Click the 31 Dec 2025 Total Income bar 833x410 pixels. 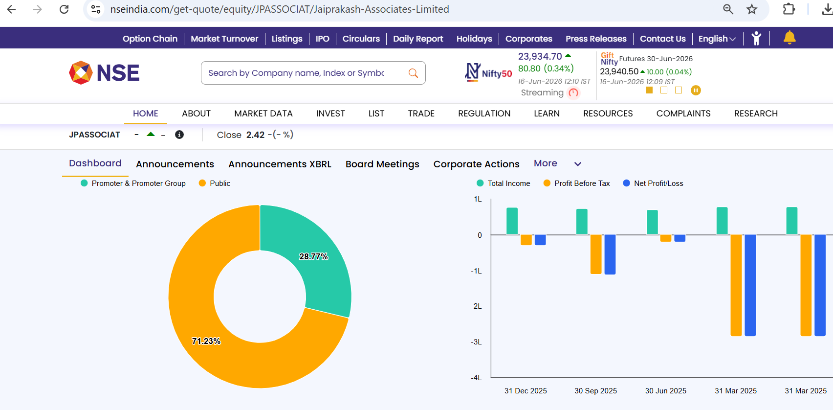pyautogui.click(x=512, y=221)
